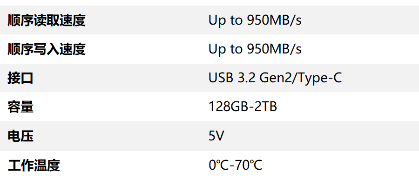The width and height of the screenshot is (419, 179).
Task: Click the 电压 label
Action: (20, 136)
